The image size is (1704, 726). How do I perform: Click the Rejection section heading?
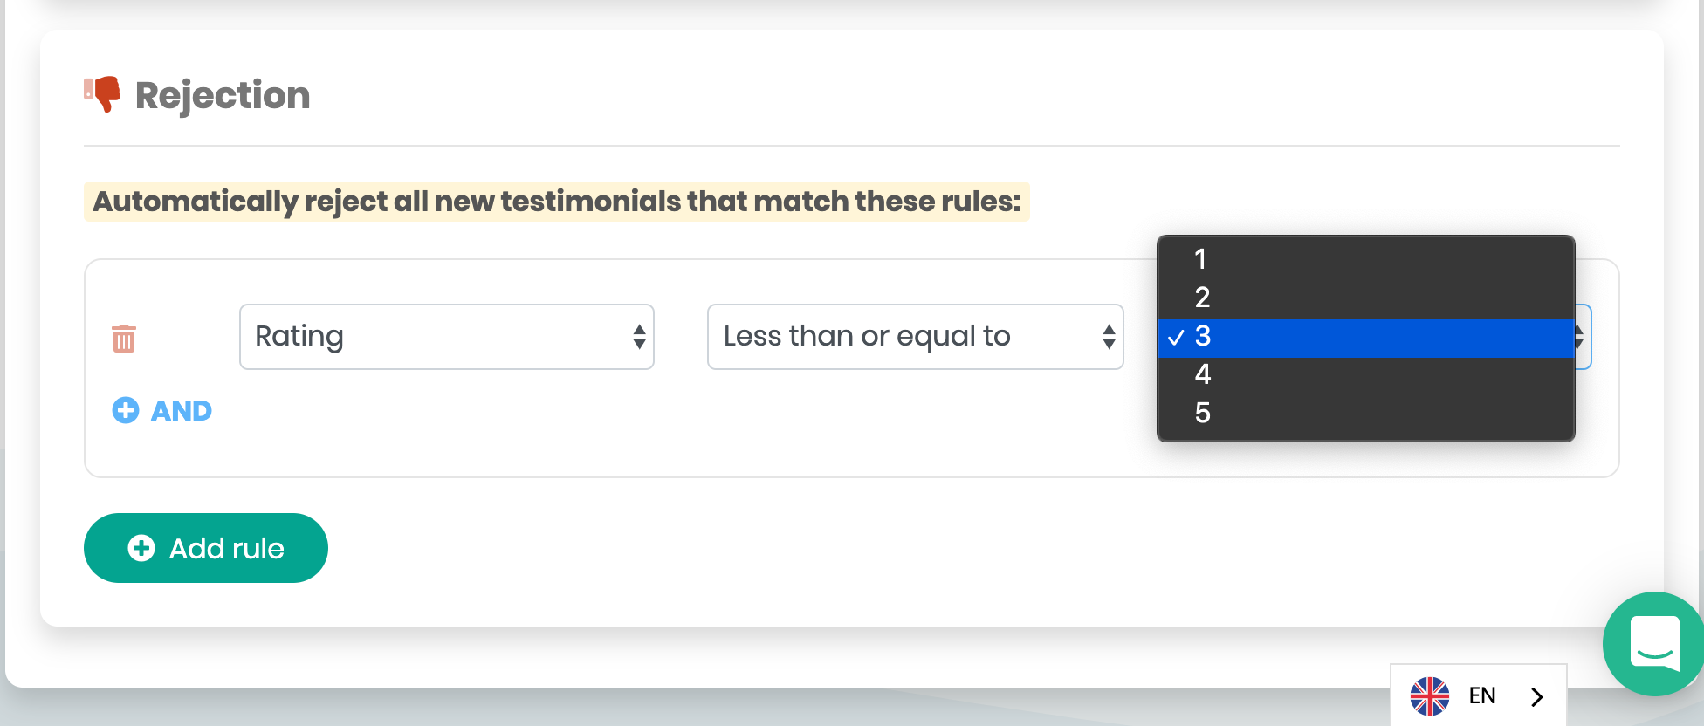tap(223, 95)
